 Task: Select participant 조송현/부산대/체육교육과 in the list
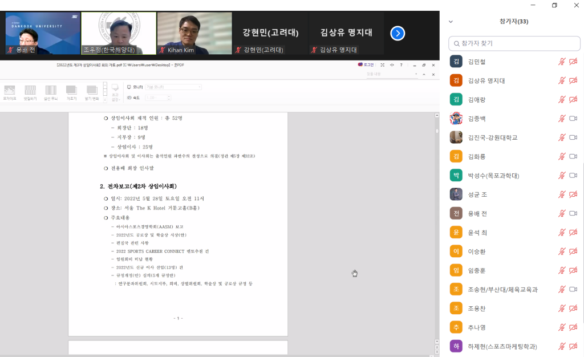click(502, 290)
